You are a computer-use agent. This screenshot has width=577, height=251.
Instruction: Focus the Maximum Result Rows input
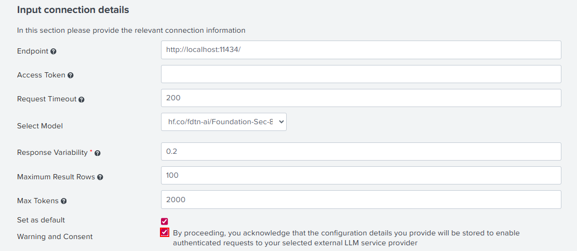[x=361, y=175]
